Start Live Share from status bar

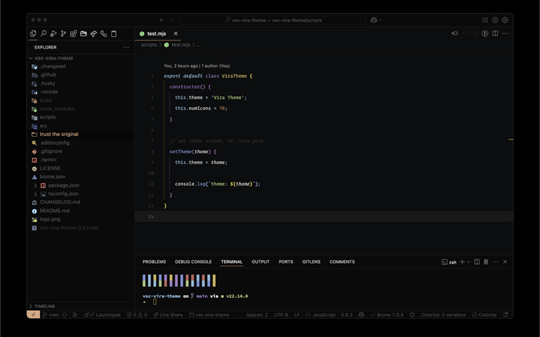click(168, 315)
